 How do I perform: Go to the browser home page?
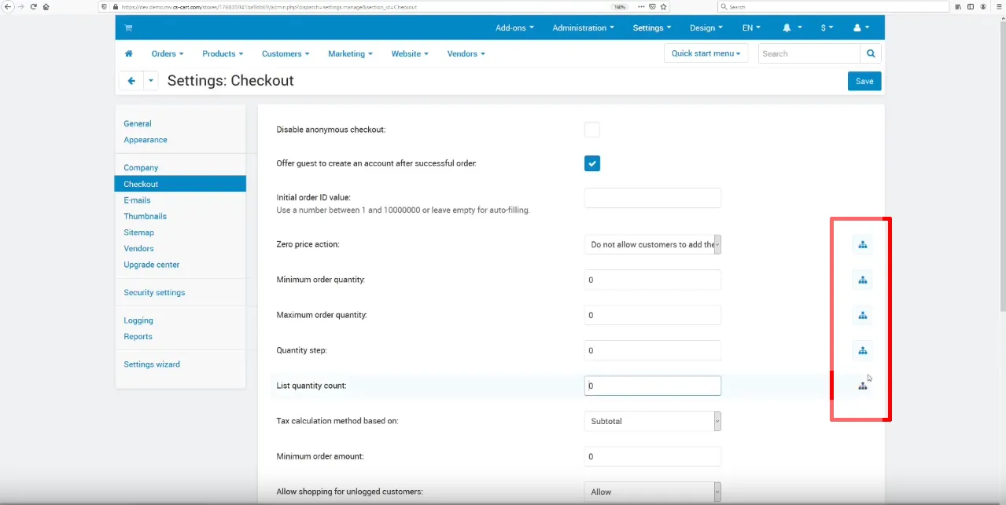(46, 6)
